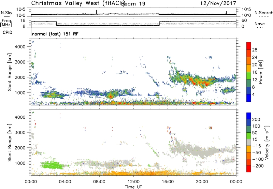
Task: Click the CPID label
Action: pos(8,32)
